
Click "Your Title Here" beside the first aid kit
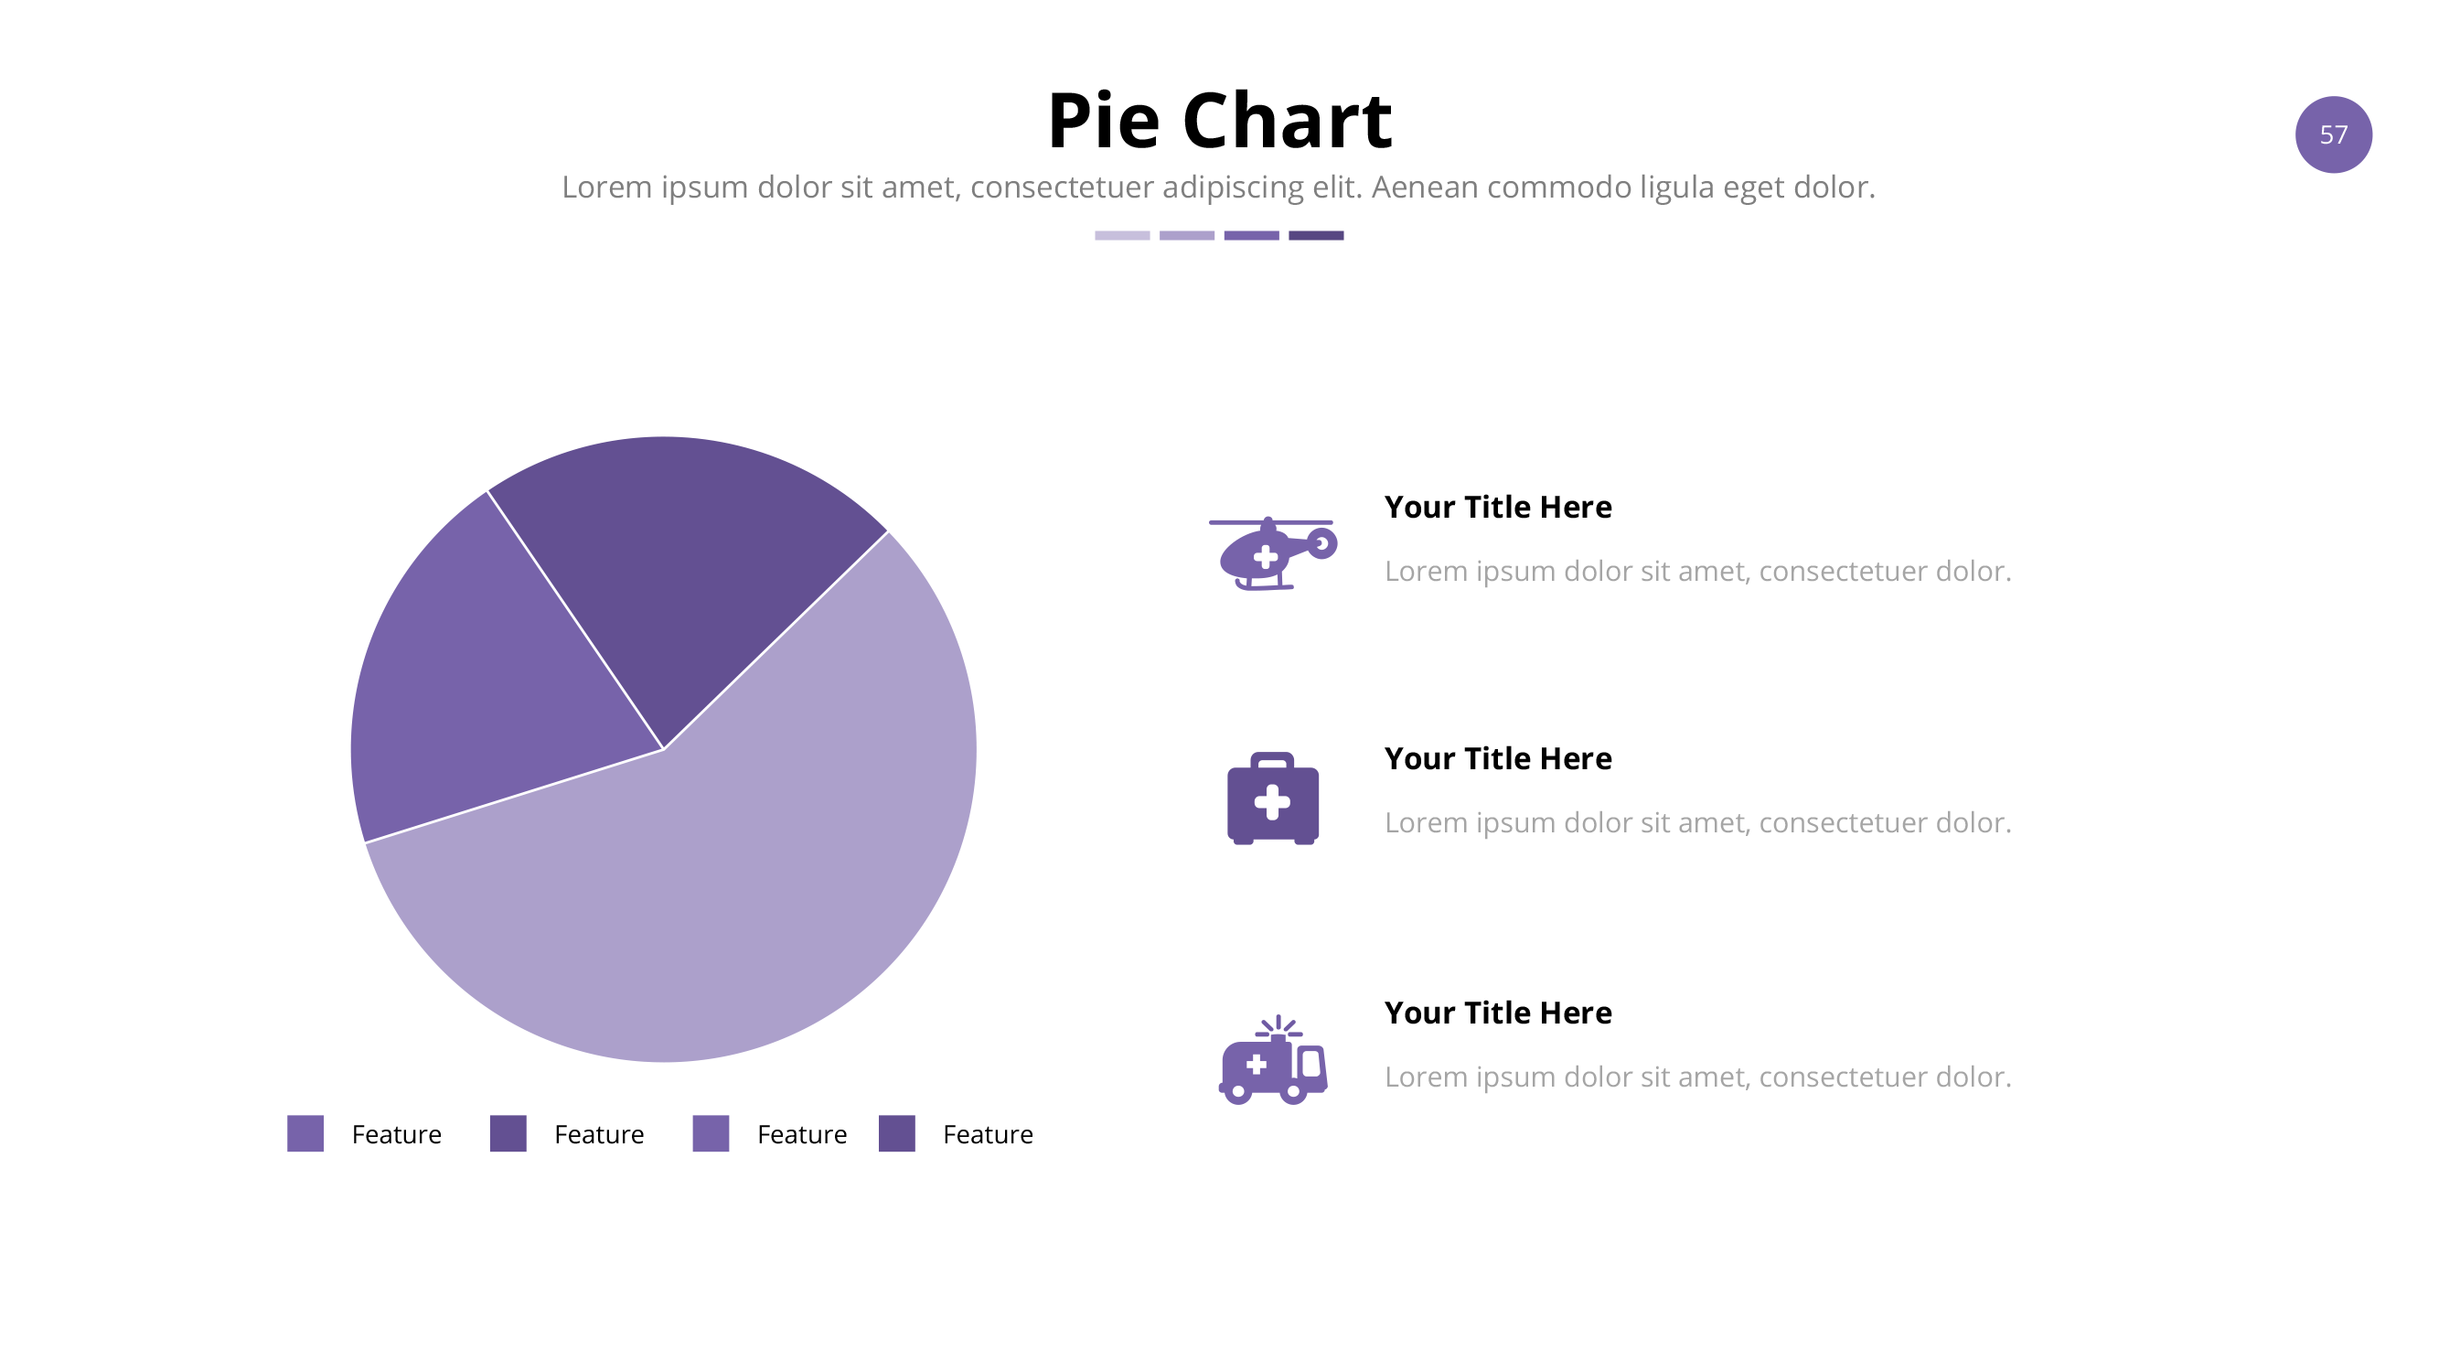point(1497,758)
